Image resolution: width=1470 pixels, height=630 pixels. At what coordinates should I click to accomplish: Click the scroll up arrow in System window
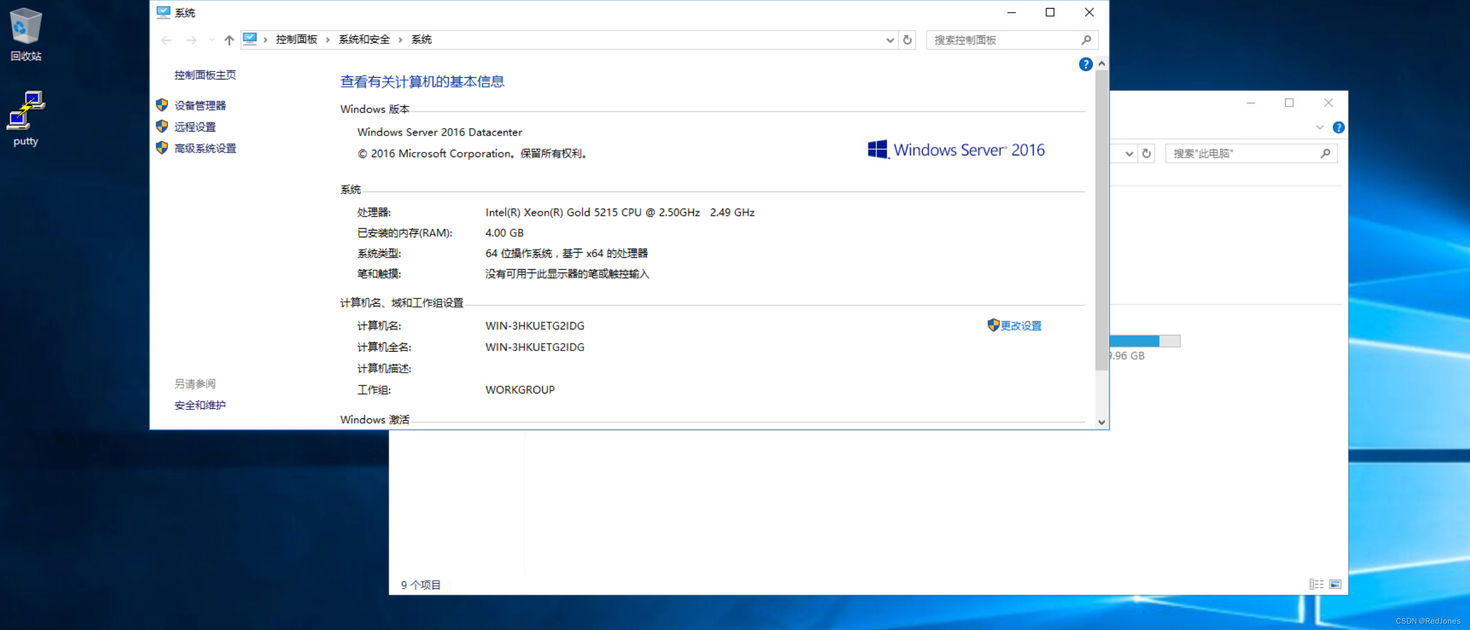point(1101,63)
